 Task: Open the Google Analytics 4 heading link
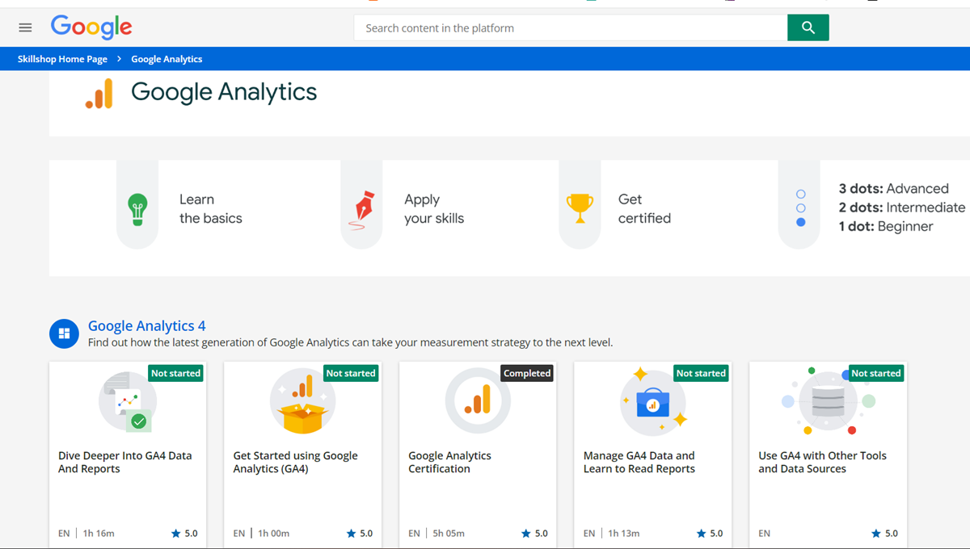coord(146,326)
